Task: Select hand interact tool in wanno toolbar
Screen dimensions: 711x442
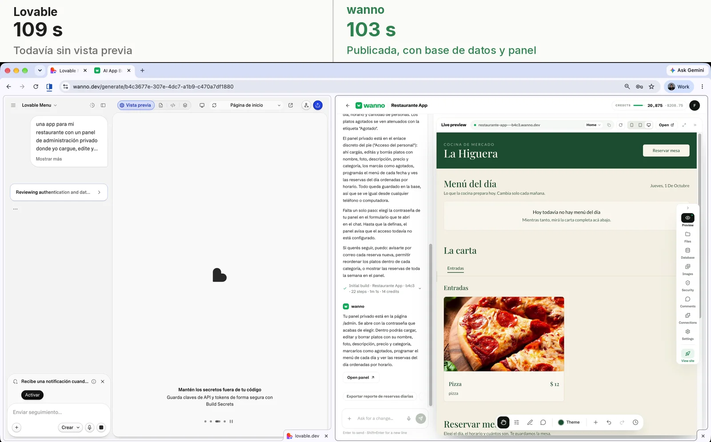Action: pos(503,422)
